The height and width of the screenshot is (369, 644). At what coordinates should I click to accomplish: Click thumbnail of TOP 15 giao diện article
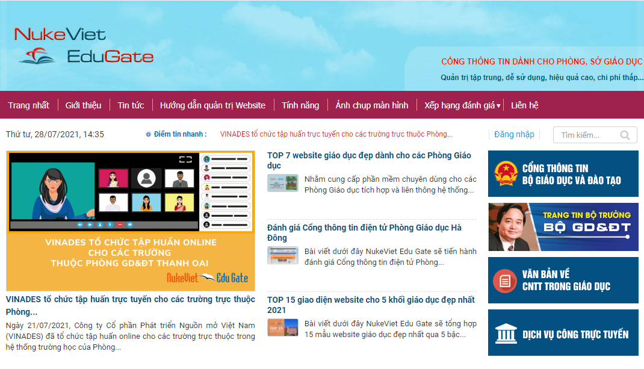282,327
